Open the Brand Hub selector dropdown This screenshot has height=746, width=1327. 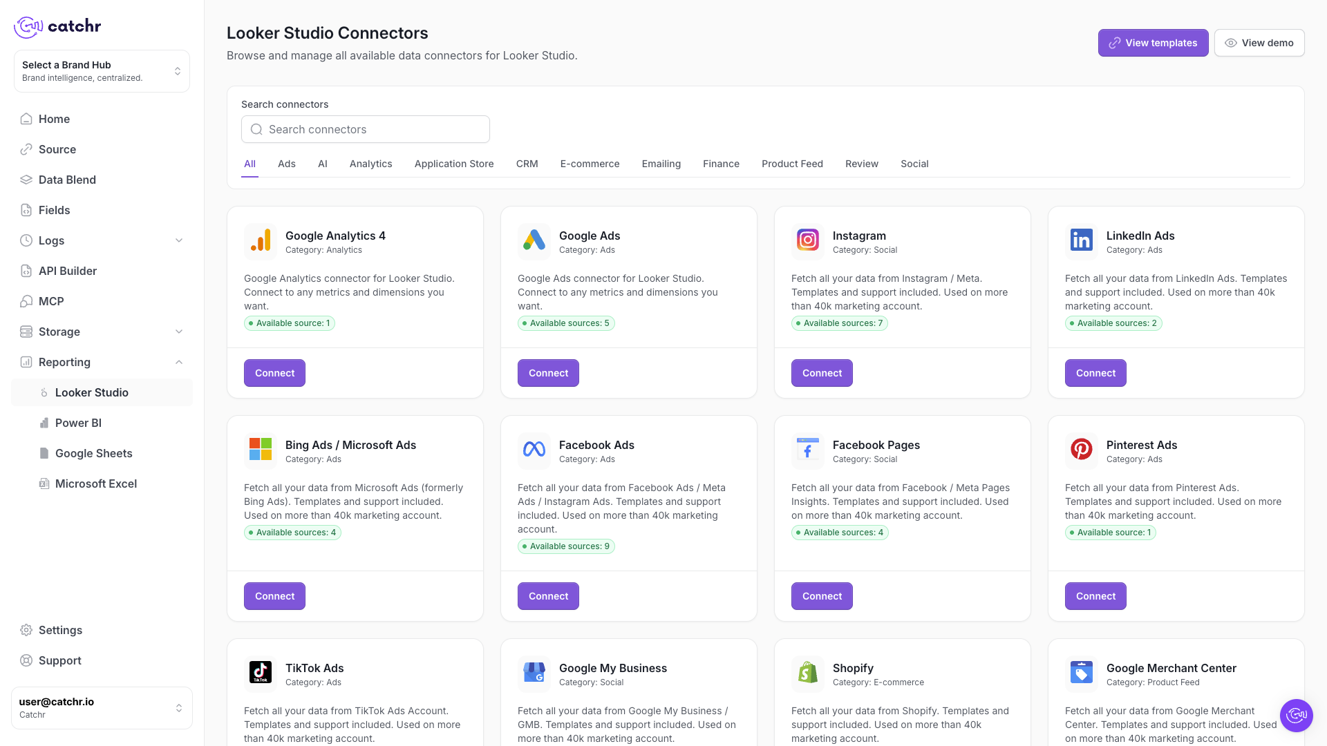[x=102, y=71]
